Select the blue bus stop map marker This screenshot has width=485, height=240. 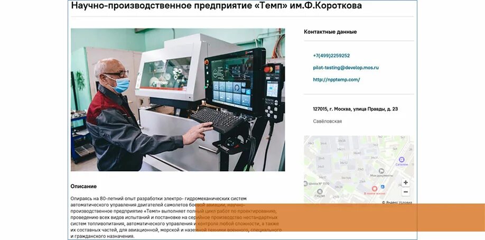tap(383, 187)
